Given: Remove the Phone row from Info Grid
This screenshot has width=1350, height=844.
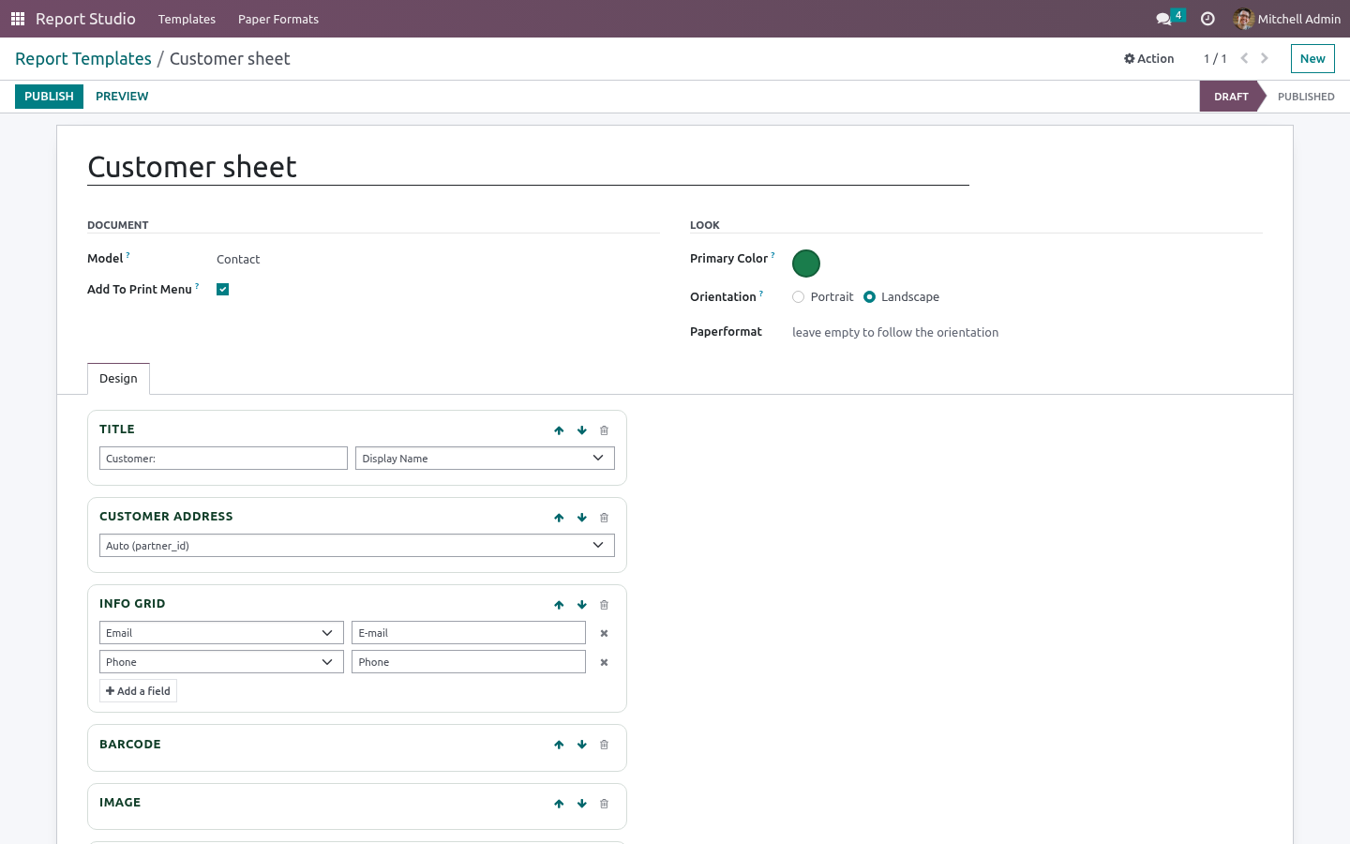Looking at the screenshot, I should [604, 662].
